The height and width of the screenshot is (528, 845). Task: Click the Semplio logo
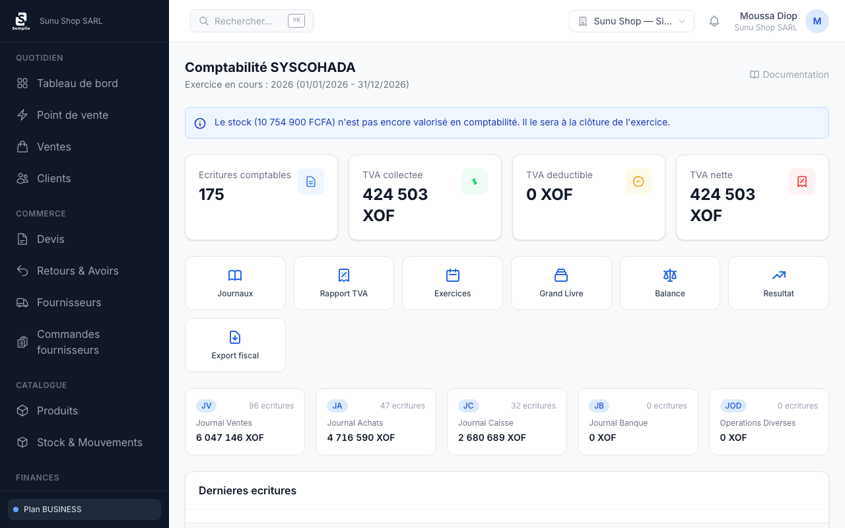coord(21,20)
